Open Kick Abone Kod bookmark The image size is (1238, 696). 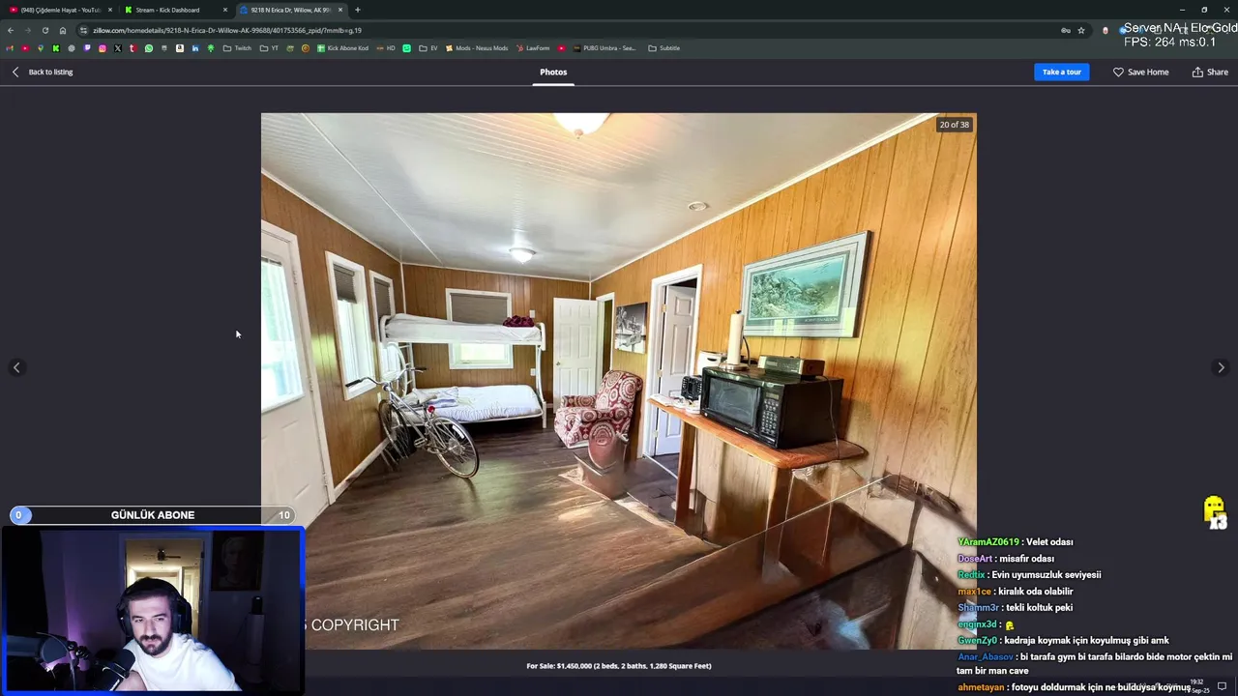click(343, 47)
